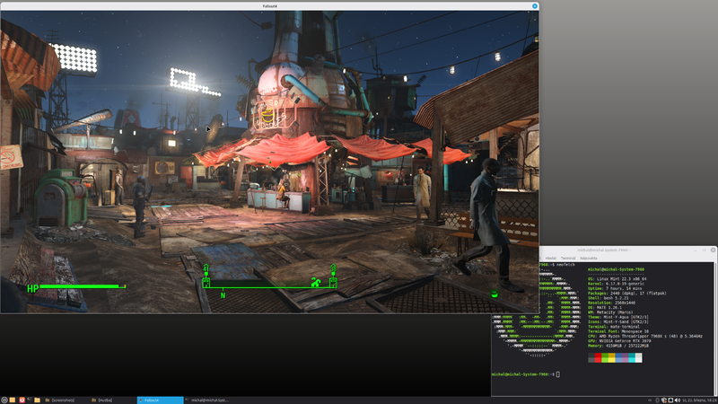Click the terminal window scrollbar
Screen dimensions: 718x404
715,329
